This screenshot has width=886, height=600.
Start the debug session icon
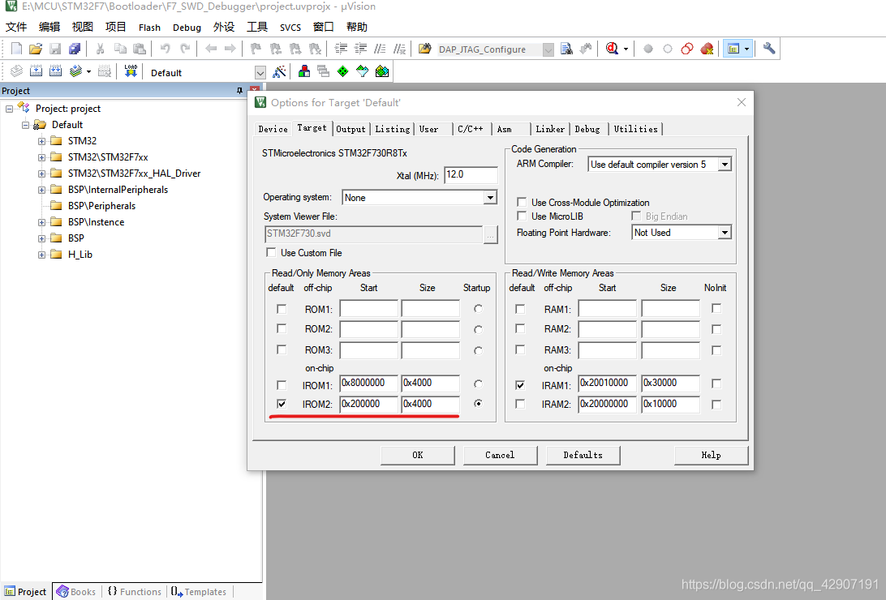coord(612,49)
